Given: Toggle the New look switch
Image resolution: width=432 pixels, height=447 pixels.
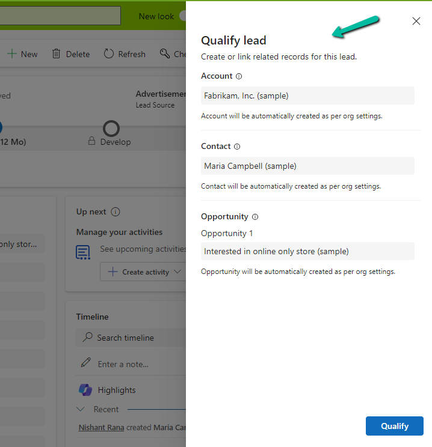Looking at the screenshot, I should [x=182, y=16].
